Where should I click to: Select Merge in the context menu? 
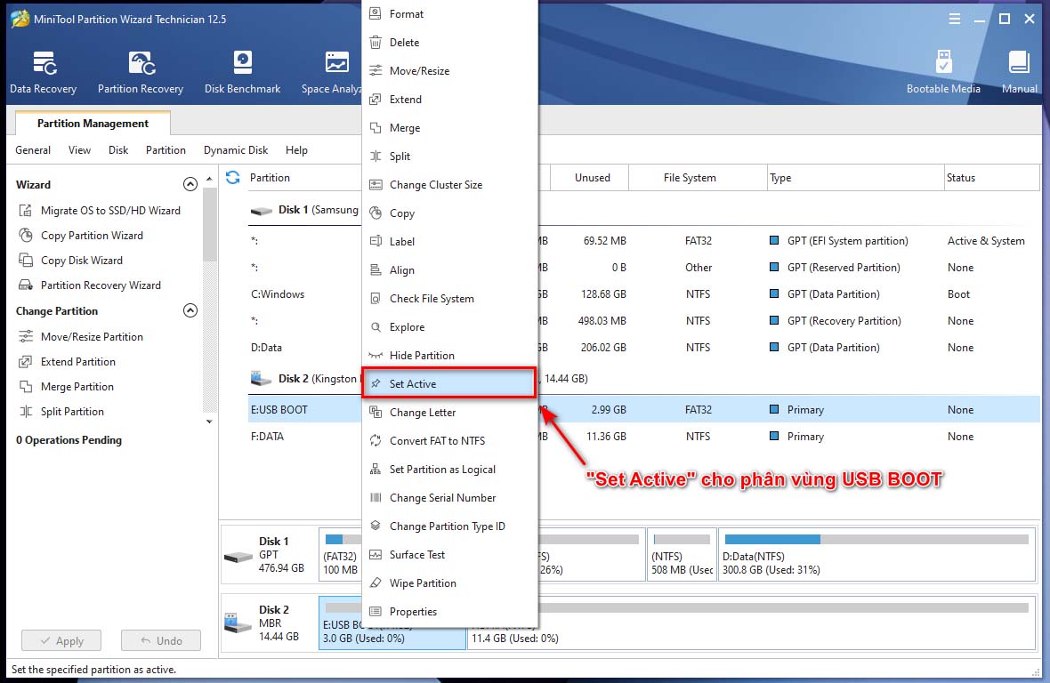[450, 128]
